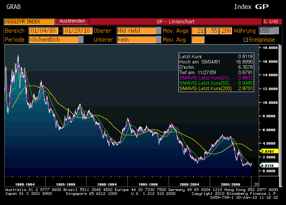The width and height of the screenshot is (286, 205).
Task: Click the Bereich label
Action: (x=15, y=31)
